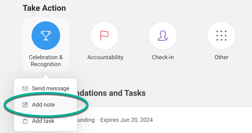Click the Other text label
Viewport: 252px width, 133px height.
point(221,57)
